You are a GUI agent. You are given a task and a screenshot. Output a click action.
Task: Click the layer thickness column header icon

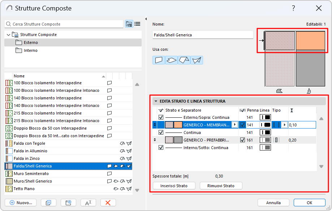292,110
